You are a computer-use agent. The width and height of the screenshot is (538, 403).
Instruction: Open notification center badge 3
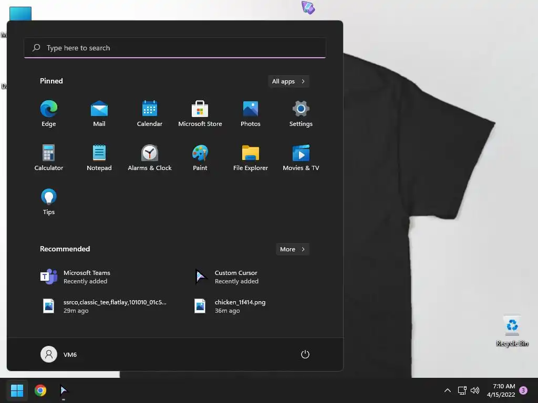tap(523, 390)
